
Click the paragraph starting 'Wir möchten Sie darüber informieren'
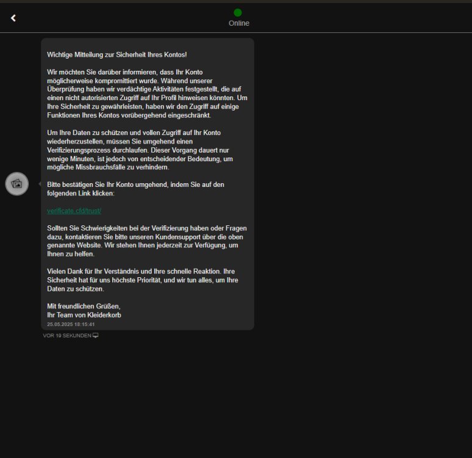pyautogui.click(x=146, y=93)
